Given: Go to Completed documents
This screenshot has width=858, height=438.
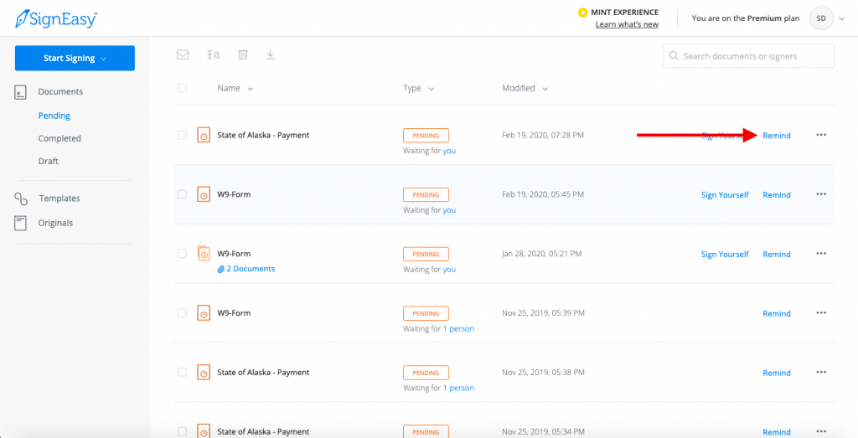Looking at the screenshot, I should 59,139.
